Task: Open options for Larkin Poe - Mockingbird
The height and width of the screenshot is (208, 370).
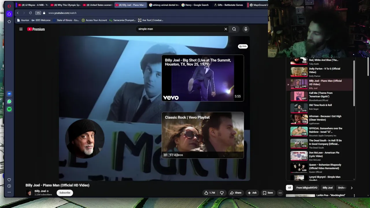Action: pyautogui.click(x=354, y=196)
